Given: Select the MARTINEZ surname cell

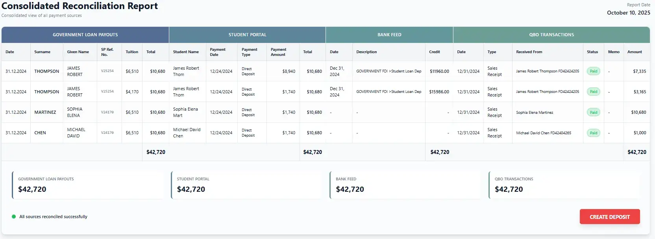Looking at the screenshot, I should [45, 112].
